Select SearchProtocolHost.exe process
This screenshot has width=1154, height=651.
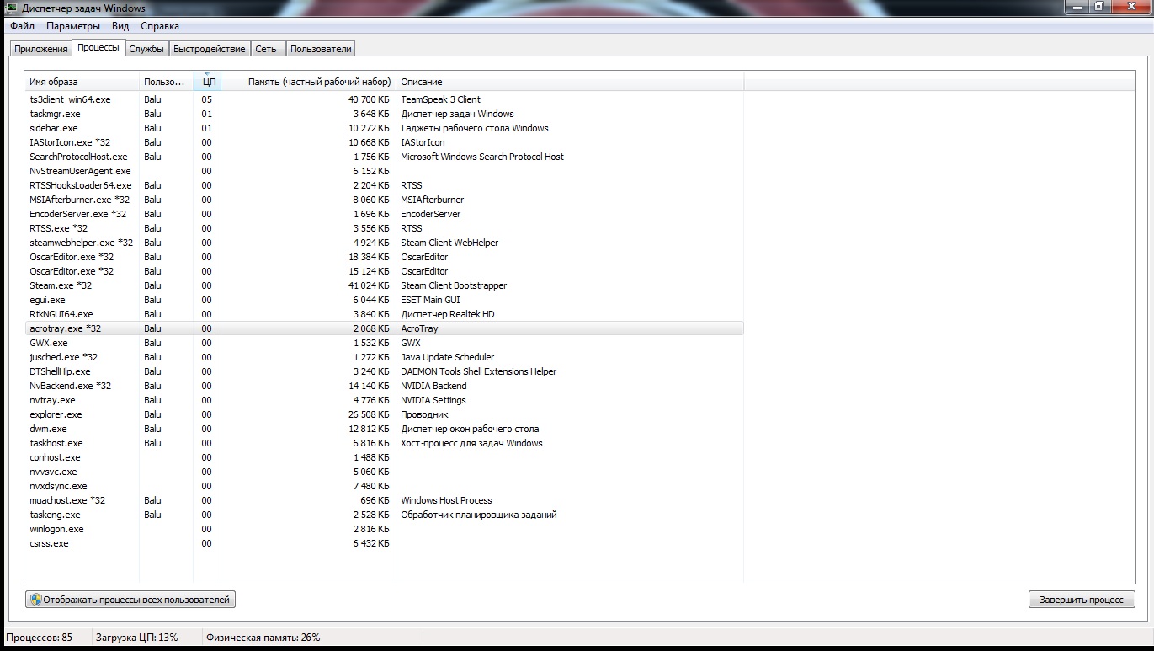pyautogui.click(x=385, y=157)
